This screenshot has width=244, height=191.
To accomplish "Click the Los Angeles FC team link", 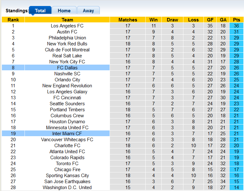I will 67,26.
